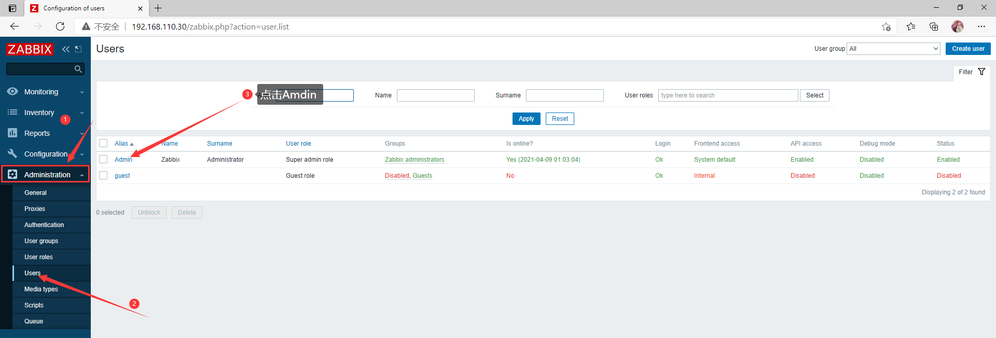Image resolution: width=996 pixels, height=338 pixels.
Task: Click the User roles search field
Action: tap(728, 95)
